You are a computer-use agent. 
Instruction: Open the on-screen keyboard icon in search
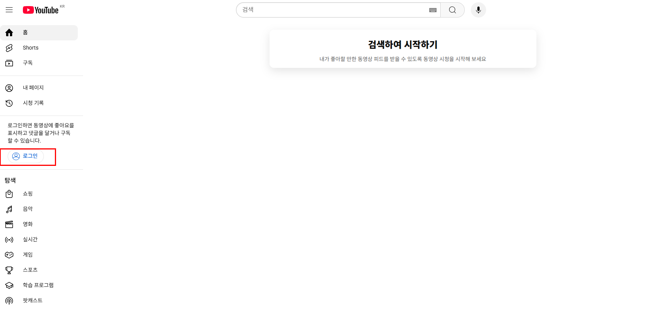pyautogui.click(x=433, y=10)
